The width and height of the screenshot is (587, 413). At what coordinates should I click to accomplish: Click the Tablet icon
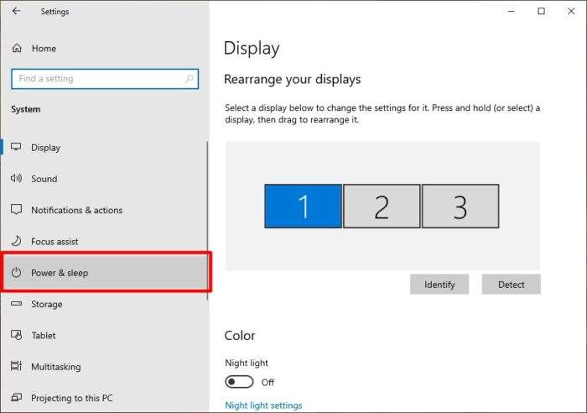pos(16,335)
